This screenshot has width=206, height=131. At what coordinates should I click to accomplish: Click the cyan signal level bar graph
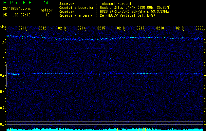(105, 129)
